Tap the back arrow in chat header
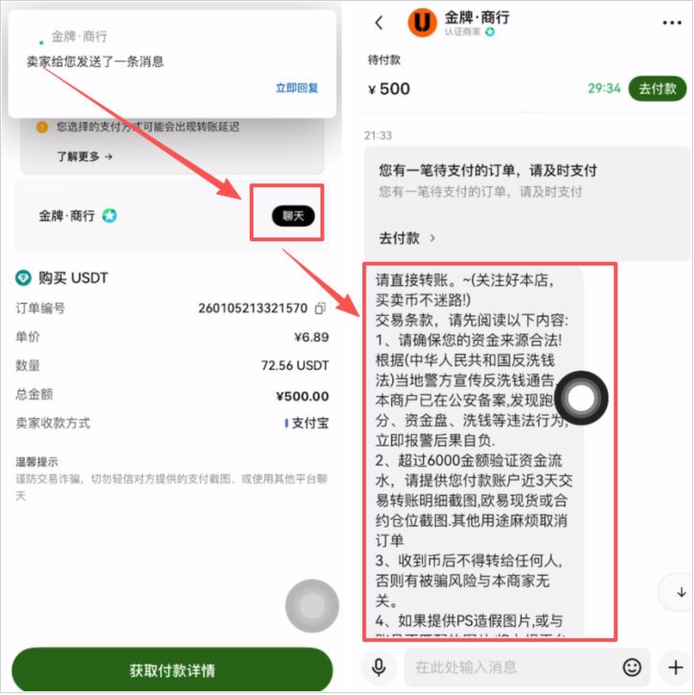The height and width of the screenshot is (695, 694). (x=379, y=22)
